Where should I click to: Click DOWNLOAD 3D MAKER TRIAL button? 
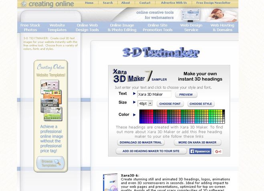[x=141, y=142]
